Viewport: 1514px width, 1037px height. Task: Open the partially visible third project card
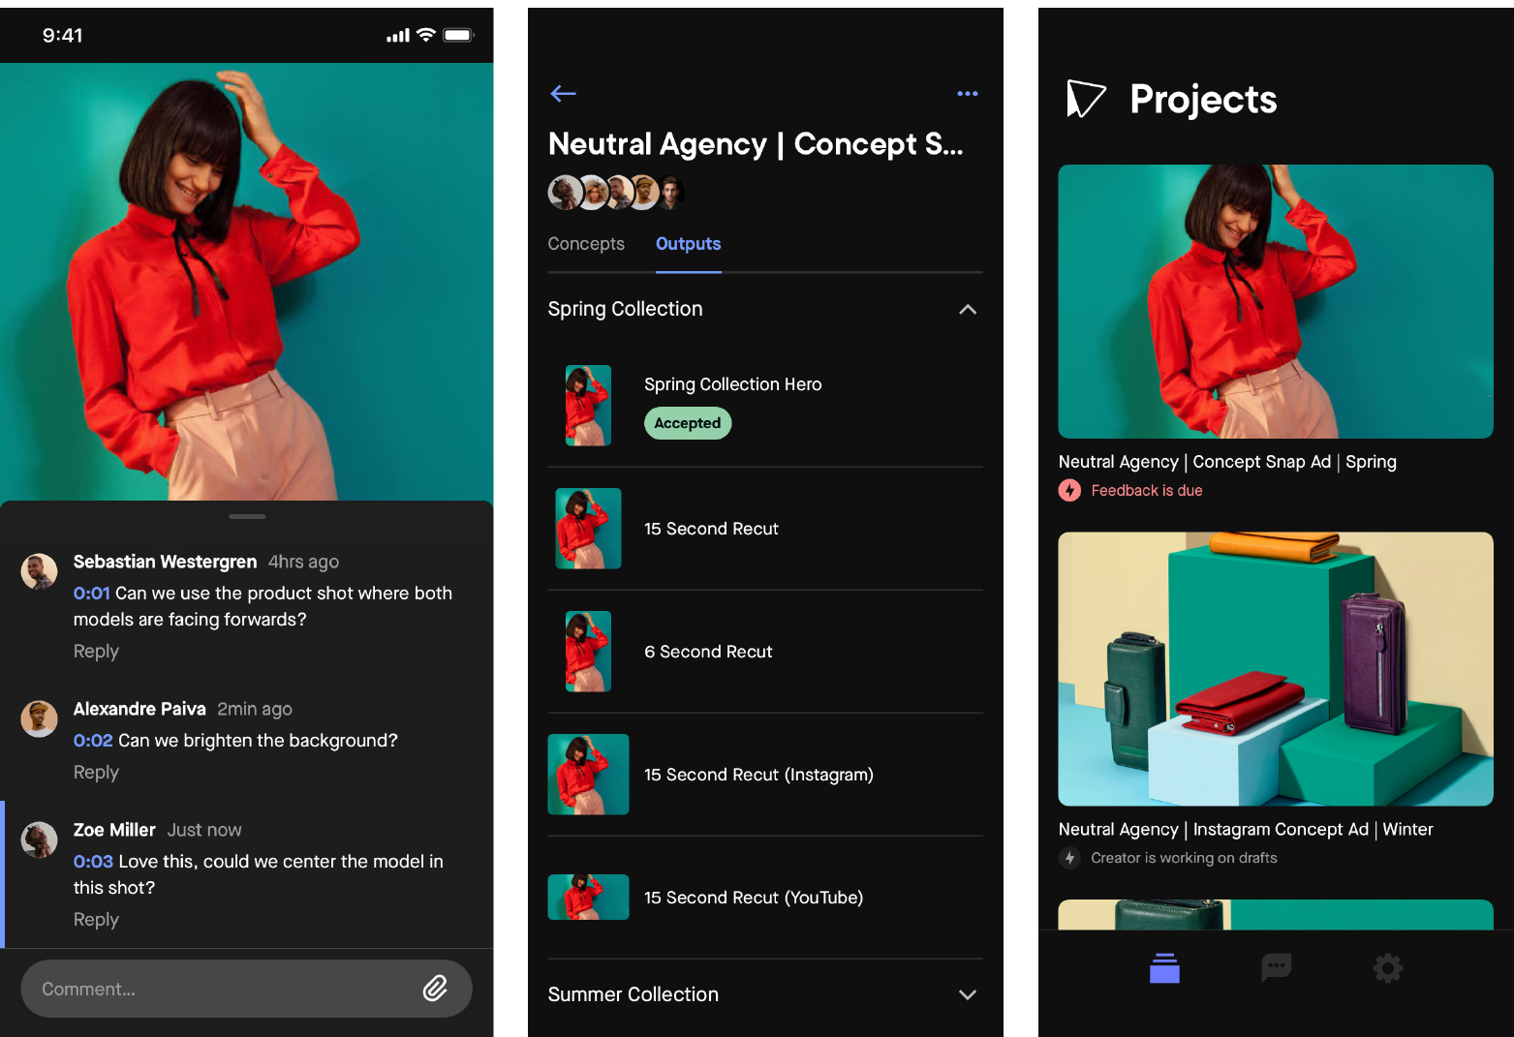(x=1276, y=914)
